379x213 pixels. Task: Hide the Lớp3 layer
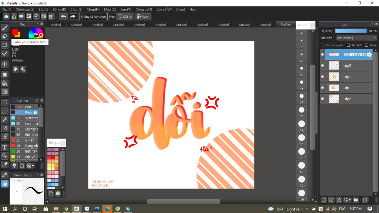[322, 66]
